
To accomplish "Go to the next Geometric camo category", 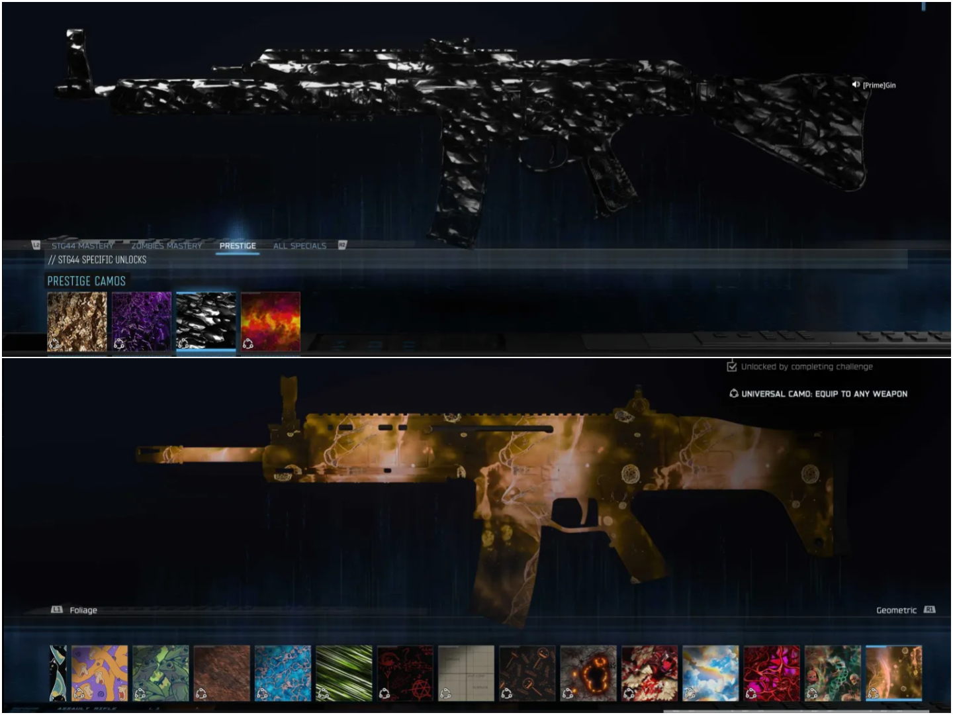I will pos(896,610).
